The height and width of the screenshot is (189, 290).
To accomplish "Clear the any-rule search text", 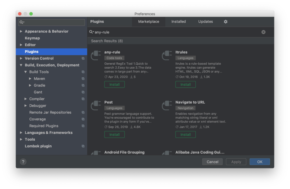I will 263,32.
